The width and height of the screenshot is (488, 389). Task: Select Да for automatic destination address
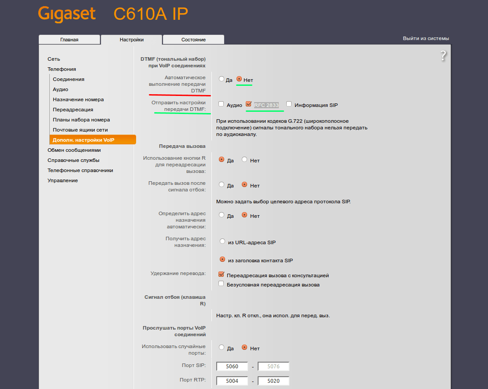(221, 215)
